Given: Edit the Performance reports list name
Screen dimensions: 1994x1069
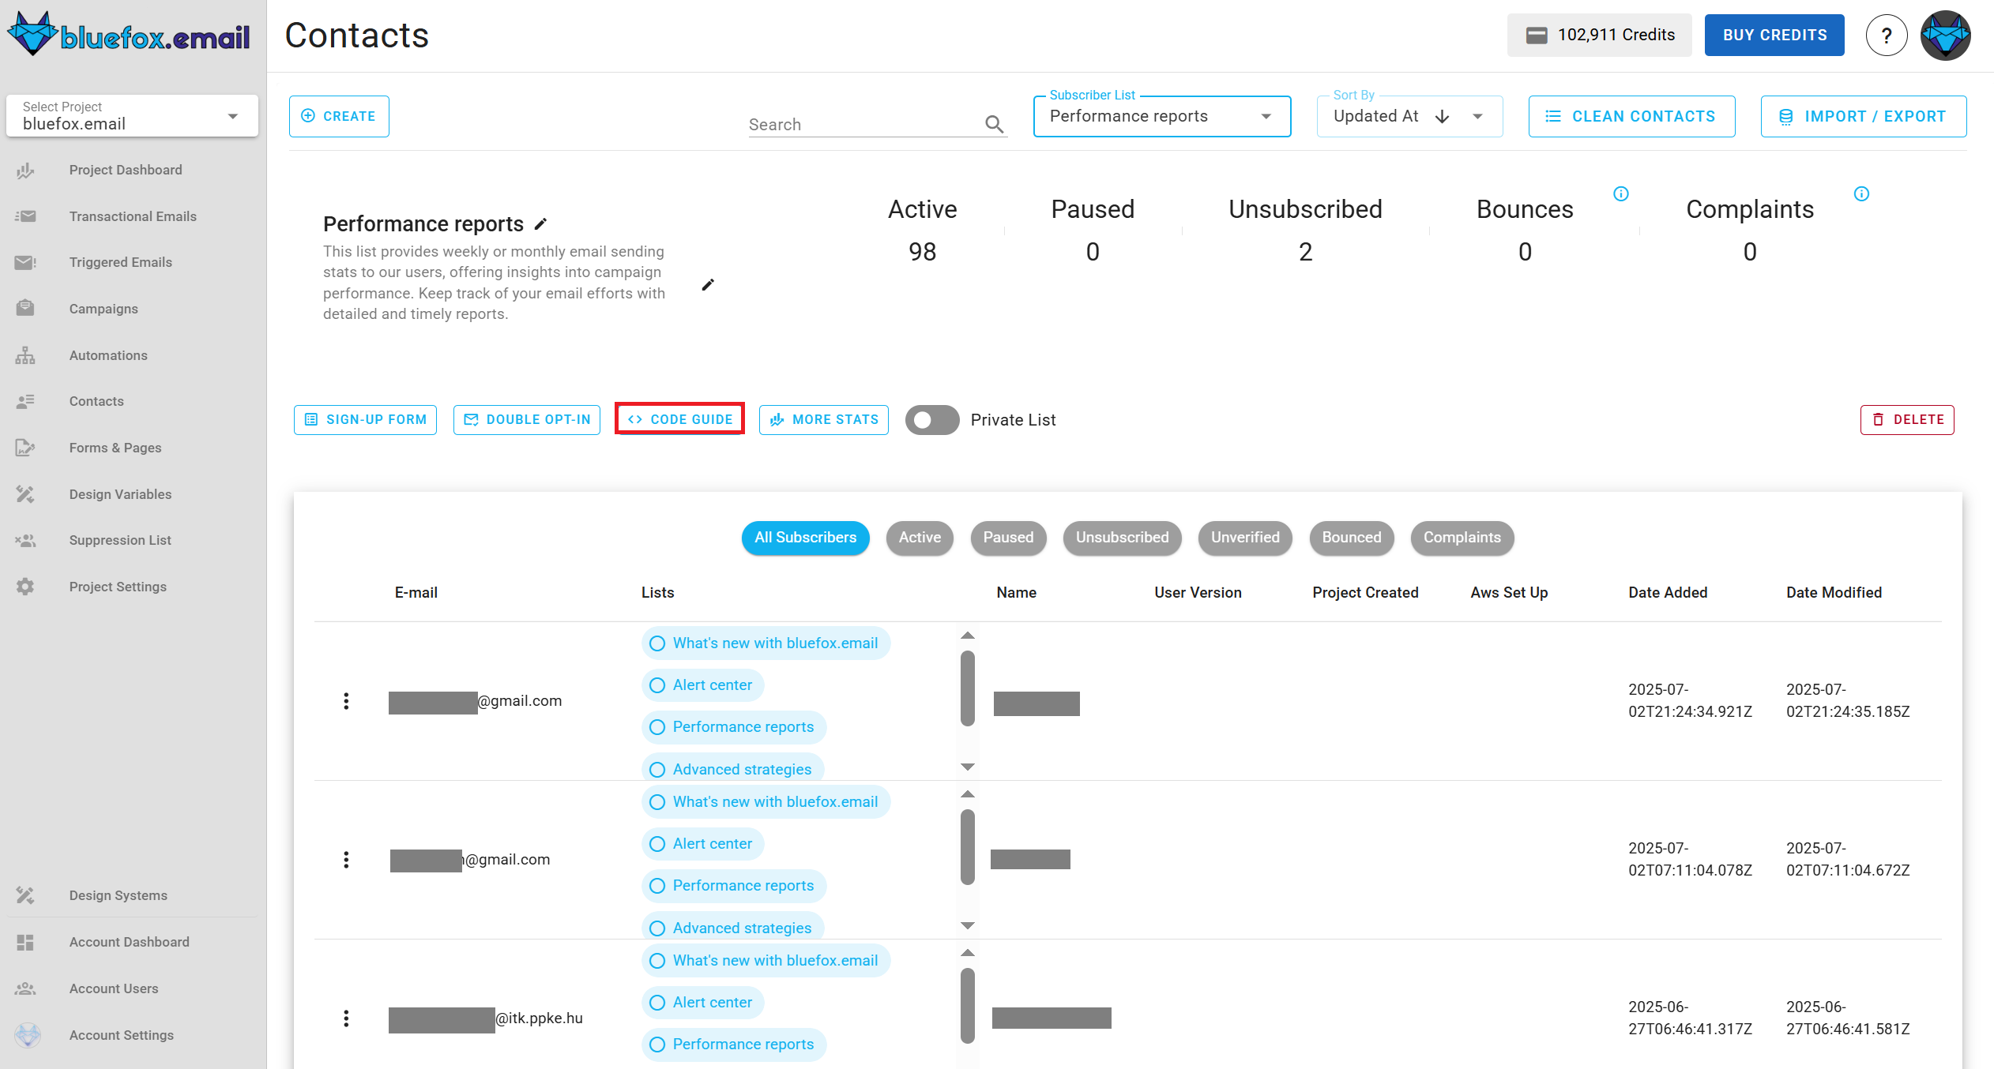Looking at the screenshot, I should point(540,224).
